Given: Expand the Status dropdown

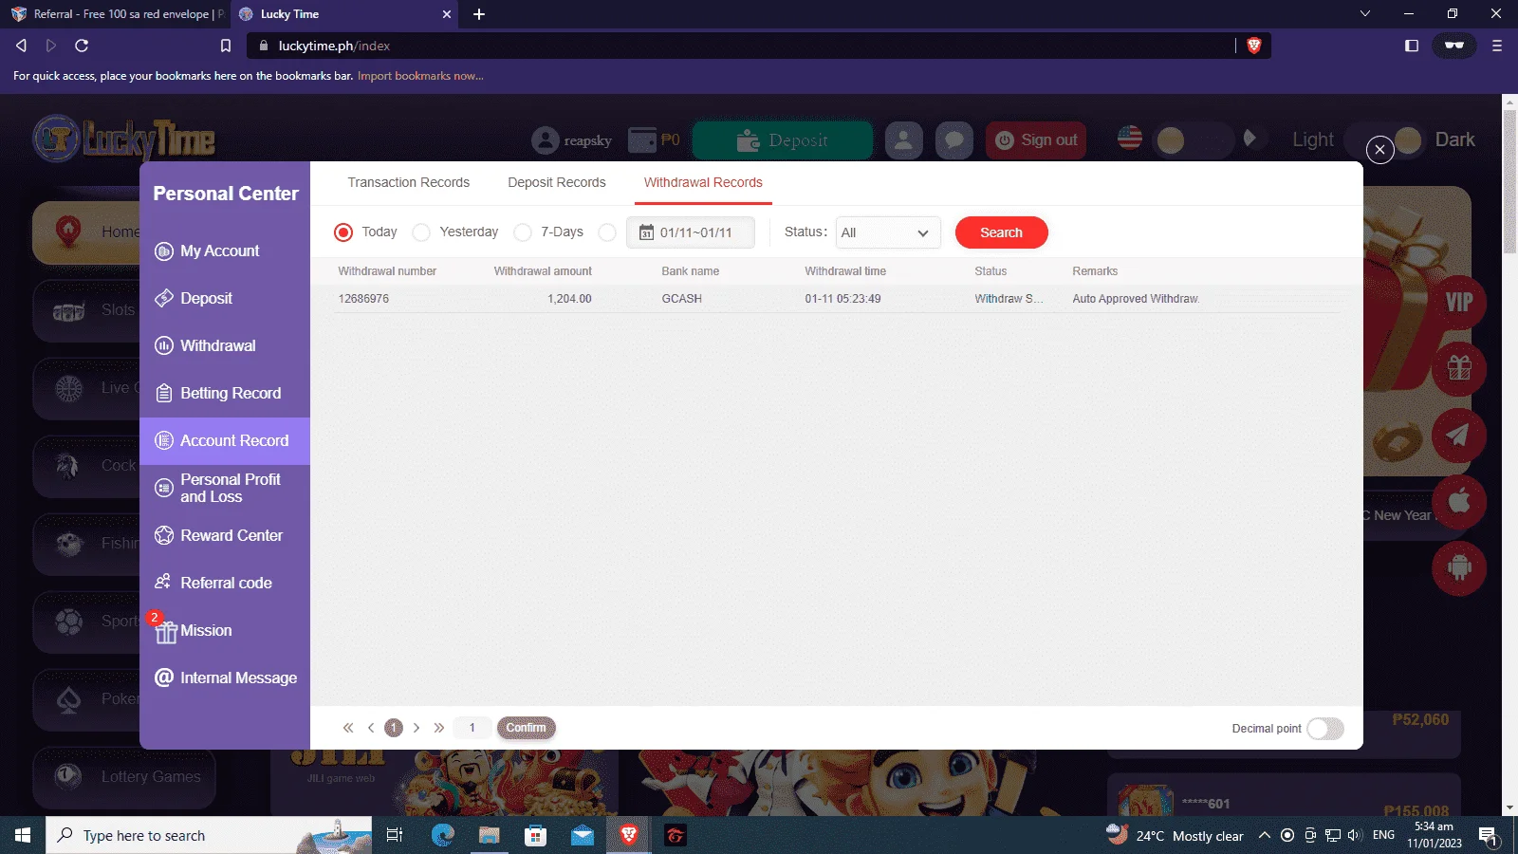Looking at the screenshot, I should click(887, 232).
